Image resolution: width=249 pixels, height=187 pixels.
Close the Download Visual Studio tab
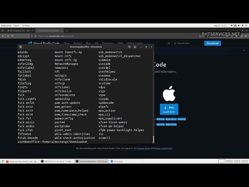[62, 30]
